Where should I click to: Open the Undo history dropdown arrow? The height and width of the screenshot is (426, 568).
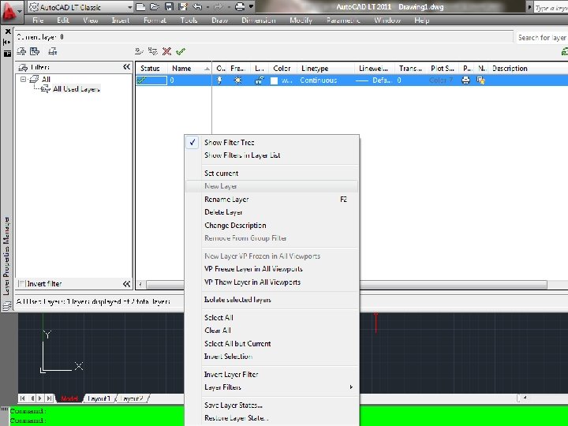click(x=207, y=7)
